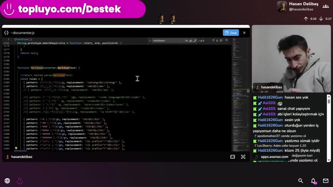Image resolution: width=333 pixels, height=187 pixels.
Task: Expand the replace field of the find widget
Action: (150, 41)
